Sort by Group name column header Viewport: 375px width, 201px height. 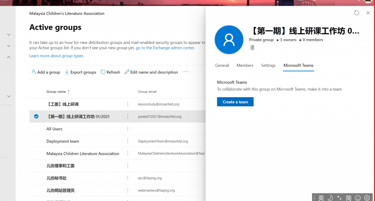[x=56, y=92]
